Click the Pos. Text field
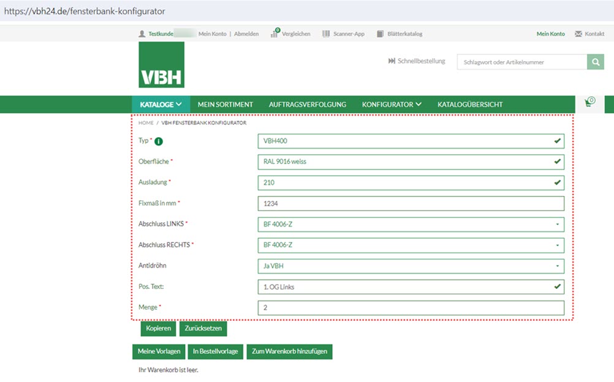Viewport: 614px width, 382px height. point(411,287)
